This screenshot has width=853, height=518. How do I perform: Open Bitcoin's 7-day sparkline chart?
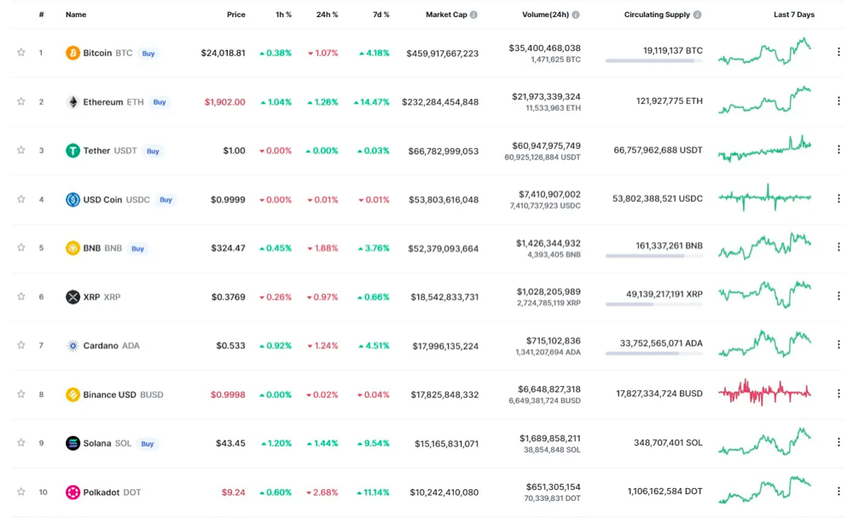point(765,52)
